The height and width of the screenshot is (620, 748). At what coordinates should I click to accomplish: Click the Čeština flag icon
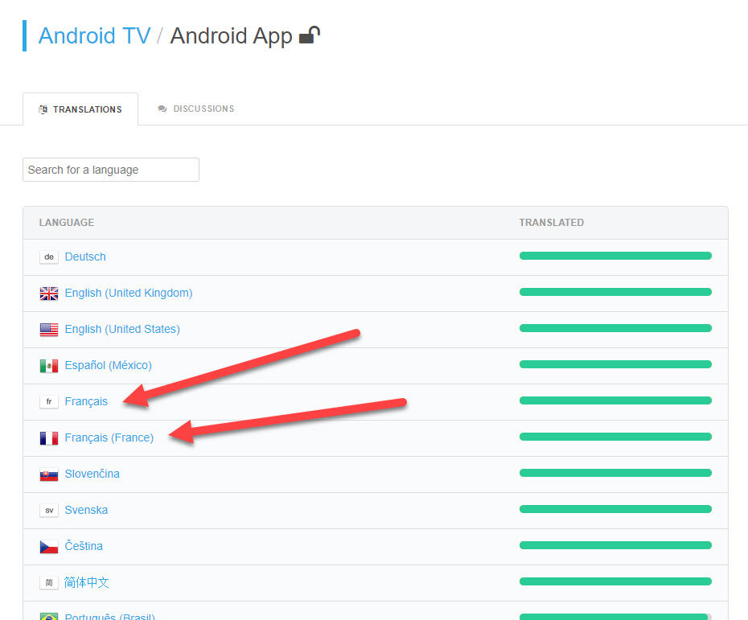point(49,547)
